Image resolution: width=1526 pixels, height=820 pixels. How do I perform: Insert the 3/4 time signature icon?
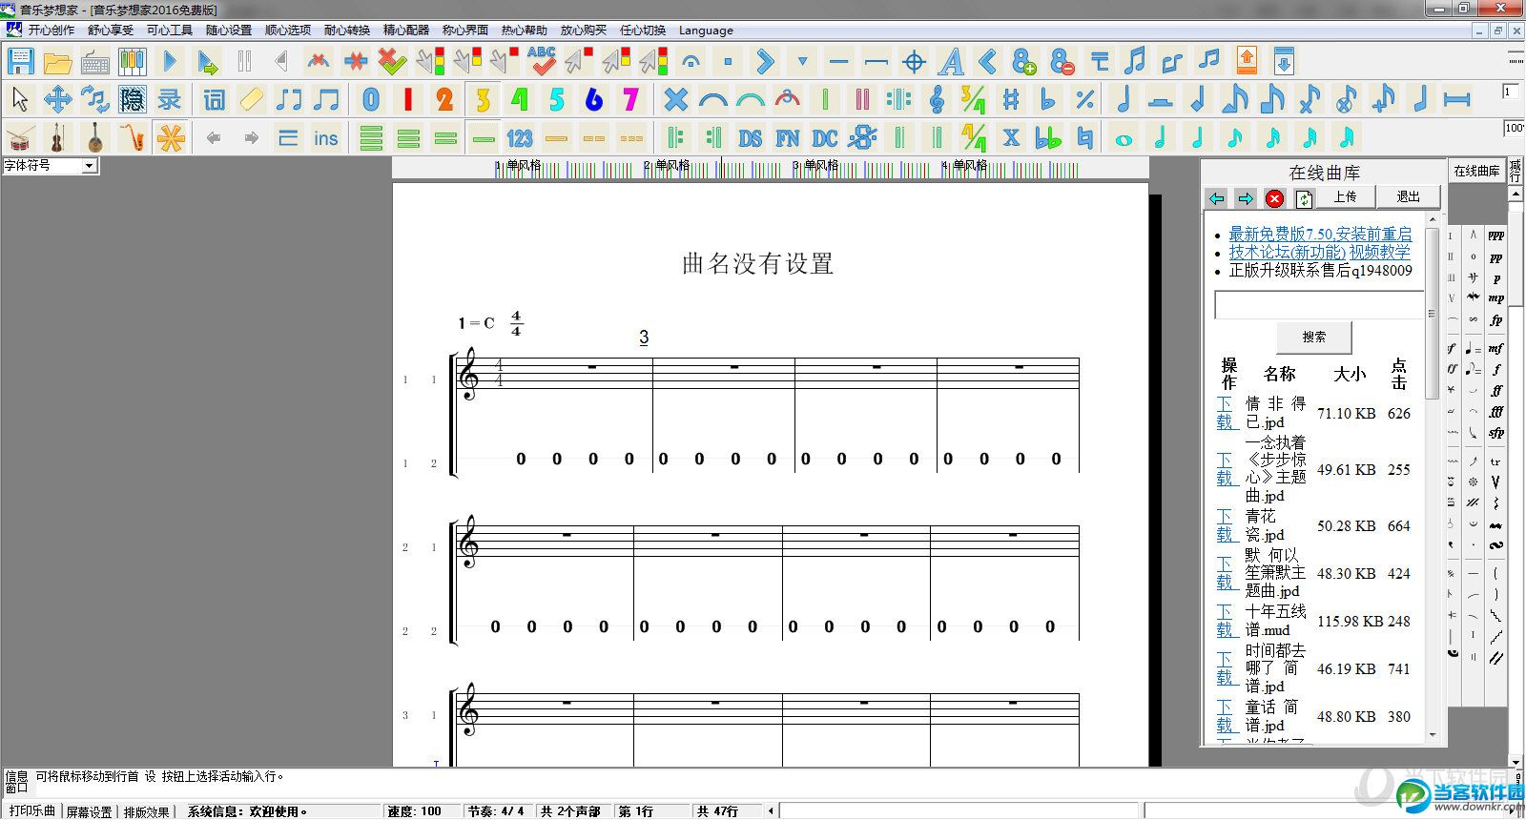pyautogui.click(x=974, y=99)
